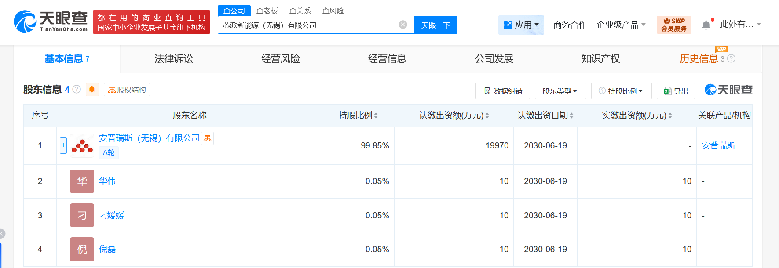Select the 查公司 search tab
The height and width of the screenshot is (268, 779).
point(234,11)
